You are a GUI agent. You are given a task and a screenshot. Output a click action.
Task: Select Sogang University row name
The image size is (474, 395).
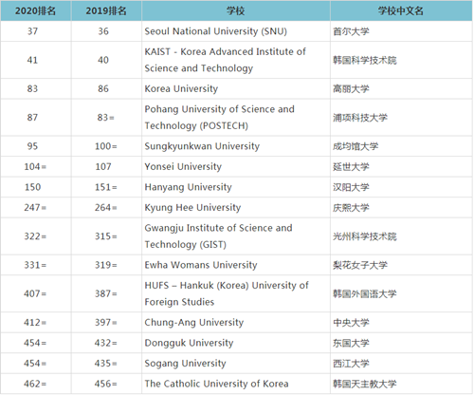(185, 364)
